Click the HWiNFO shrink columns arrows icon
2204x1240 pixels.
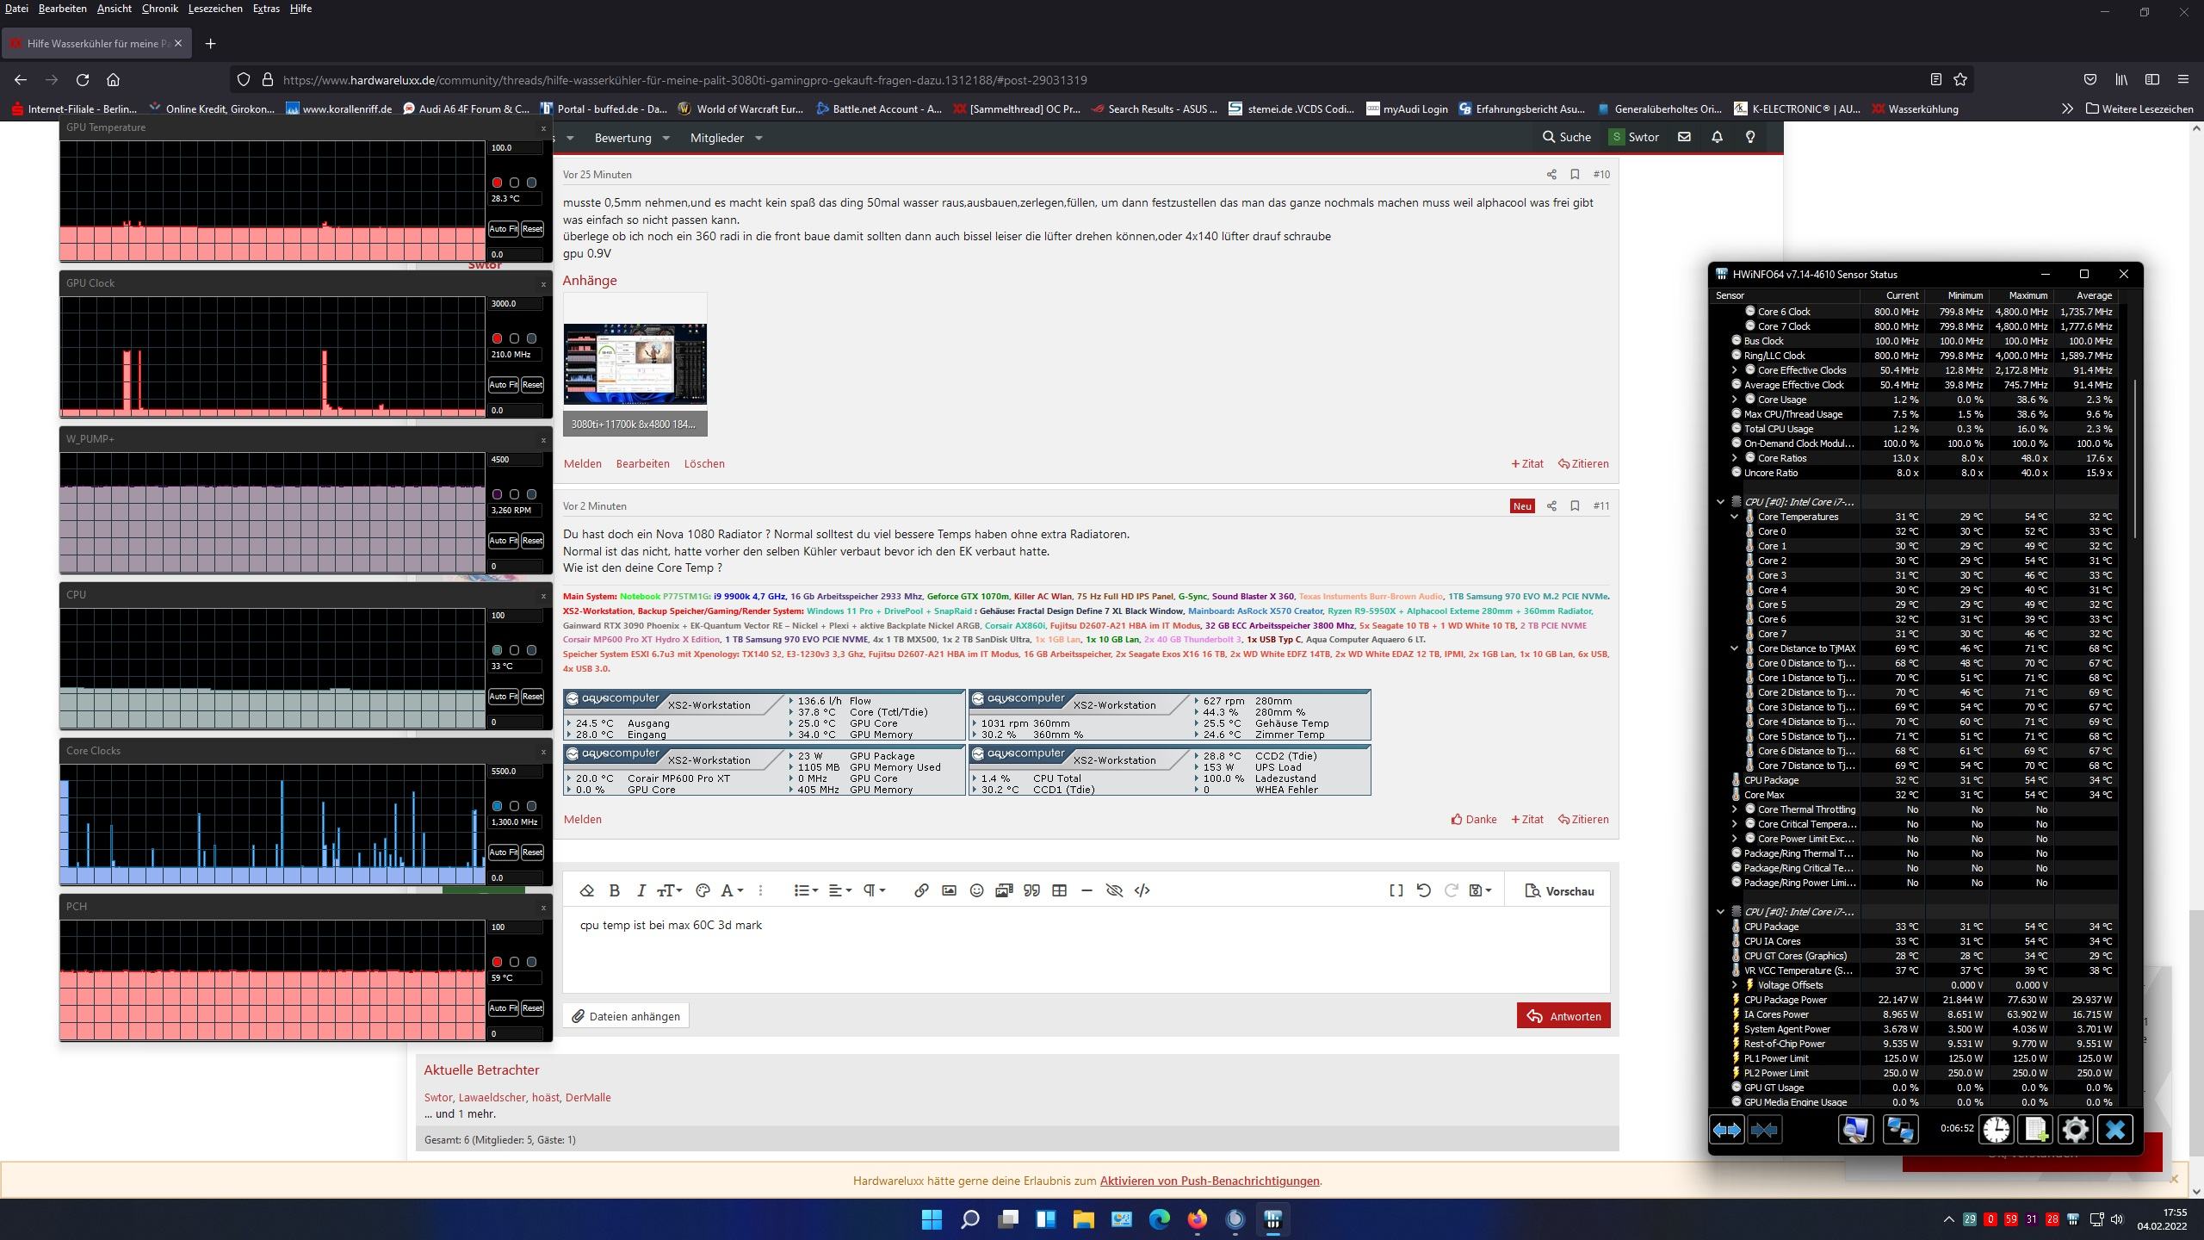(x=1764, y=1129)
